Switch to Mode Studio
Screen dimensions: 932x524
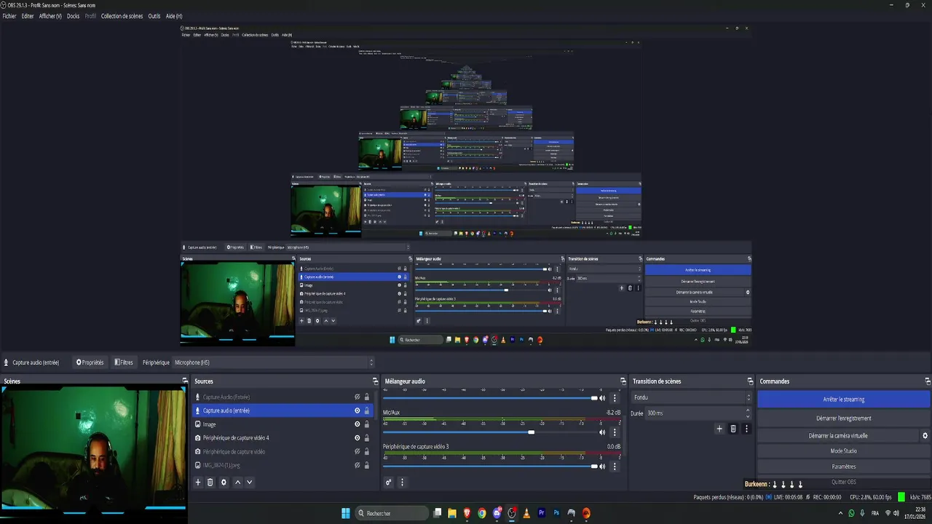(x=843, y=451)
